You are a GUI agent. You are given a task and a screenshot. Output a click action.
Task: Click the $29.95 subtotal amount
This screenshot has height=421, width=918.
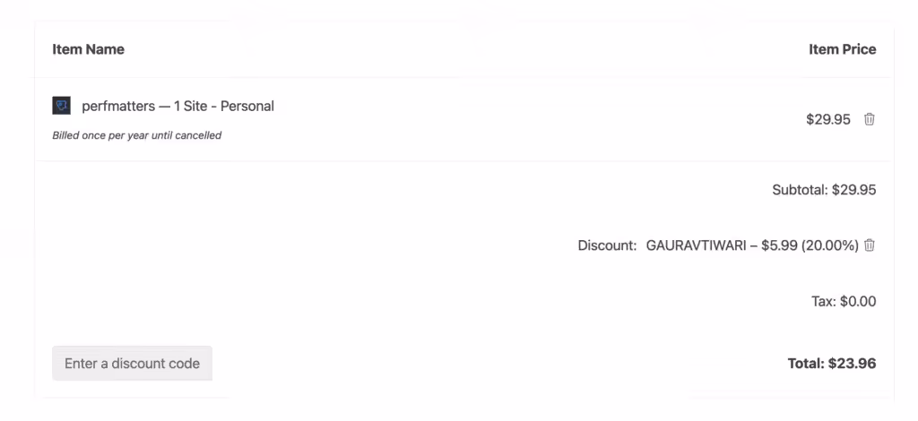[853, 190]
